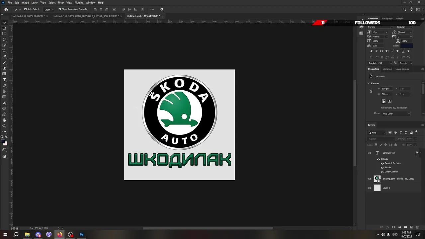This screenshot has width=425, height=239.
Task: Set canvas to portrait orientation
Action: point(384,101)
